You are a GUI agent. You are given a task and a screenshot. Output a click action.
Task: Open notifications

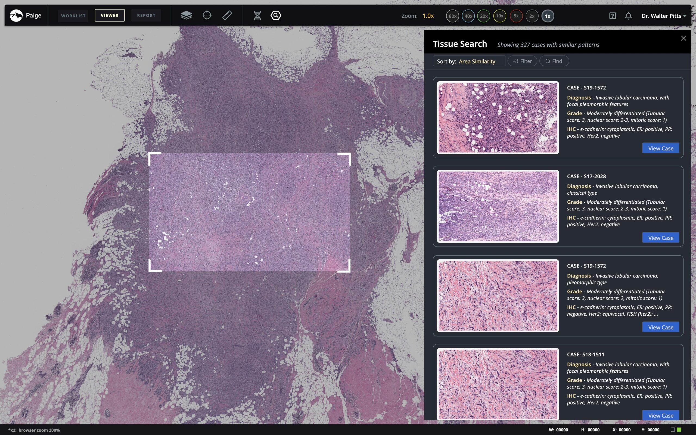pos(628,16)
